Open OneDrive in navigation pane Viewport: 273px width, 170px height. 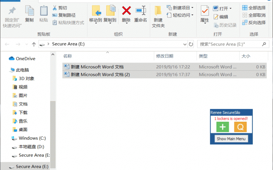pyautogui.click(x=22, y=58)
